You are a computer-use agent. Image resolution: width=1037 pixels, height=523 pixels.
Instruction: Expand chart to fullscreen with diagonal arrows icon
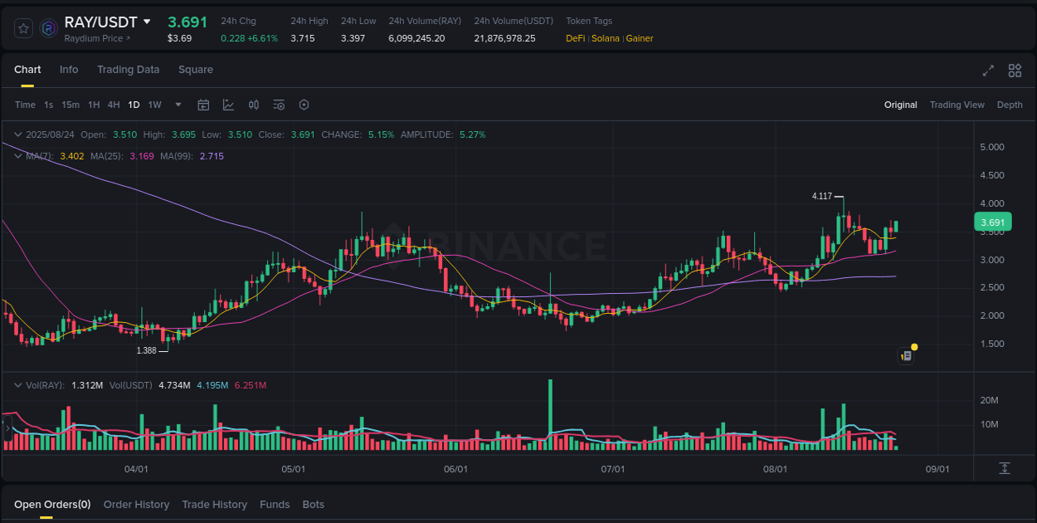(987, 71)
